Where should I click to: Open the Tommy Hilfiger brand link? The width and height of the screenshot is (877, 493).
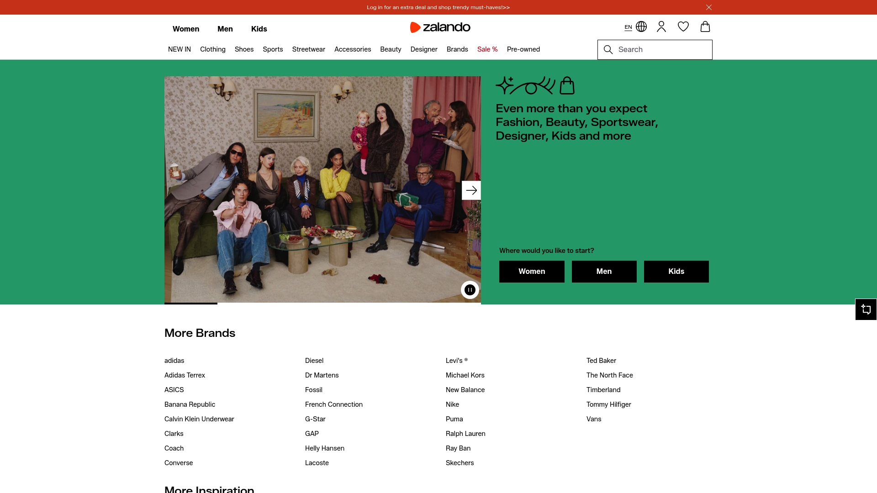tap(608, 404)
